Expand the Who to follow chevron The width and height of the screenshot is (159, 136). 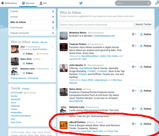coord(53,22)
